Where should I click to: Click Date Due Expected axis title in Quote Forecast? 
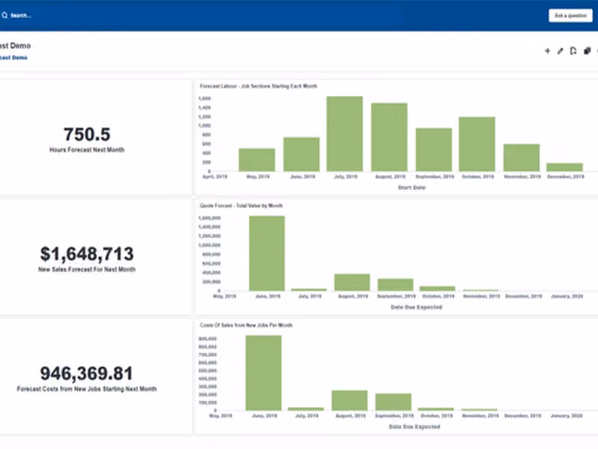416,308
